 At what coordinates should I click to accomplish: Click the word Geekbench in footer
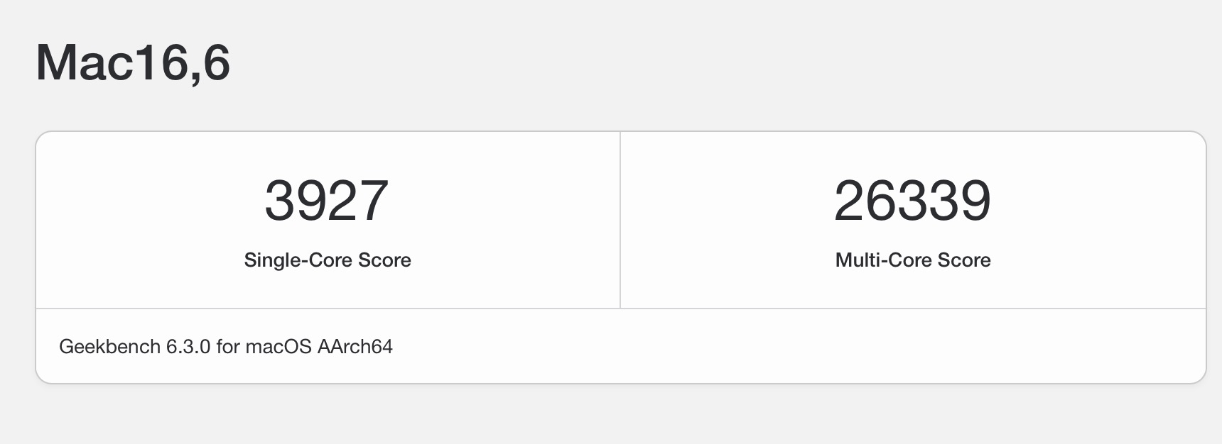(109, 347)
